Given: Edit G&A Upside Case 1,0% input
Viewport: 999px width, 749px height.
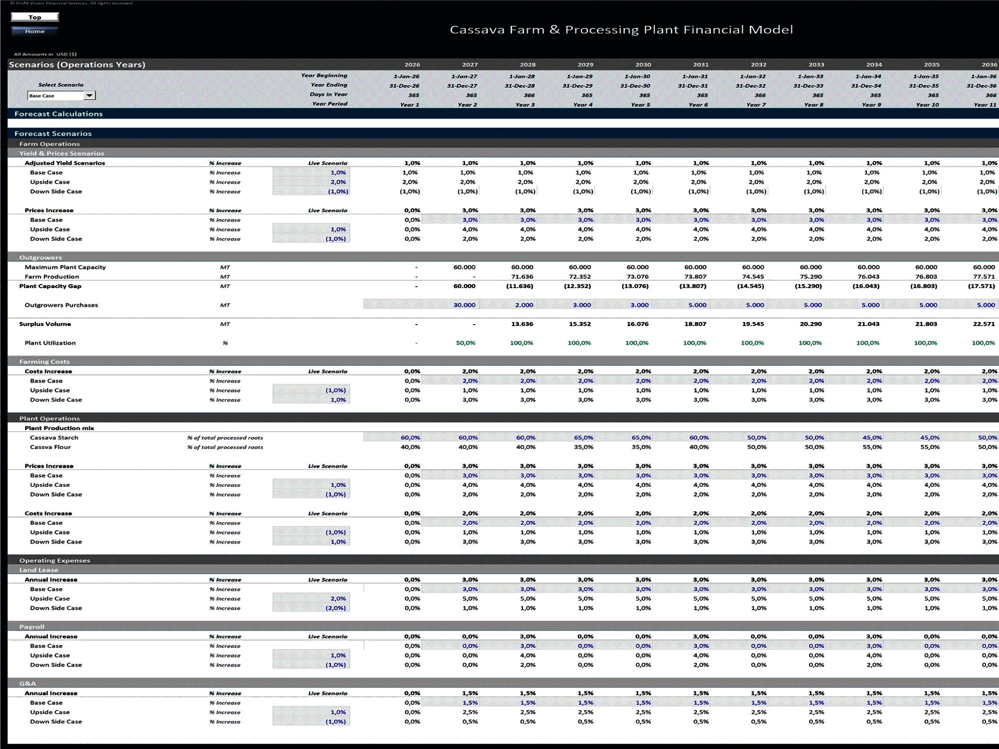Looking at the screenshot, I should click(311, 713).
